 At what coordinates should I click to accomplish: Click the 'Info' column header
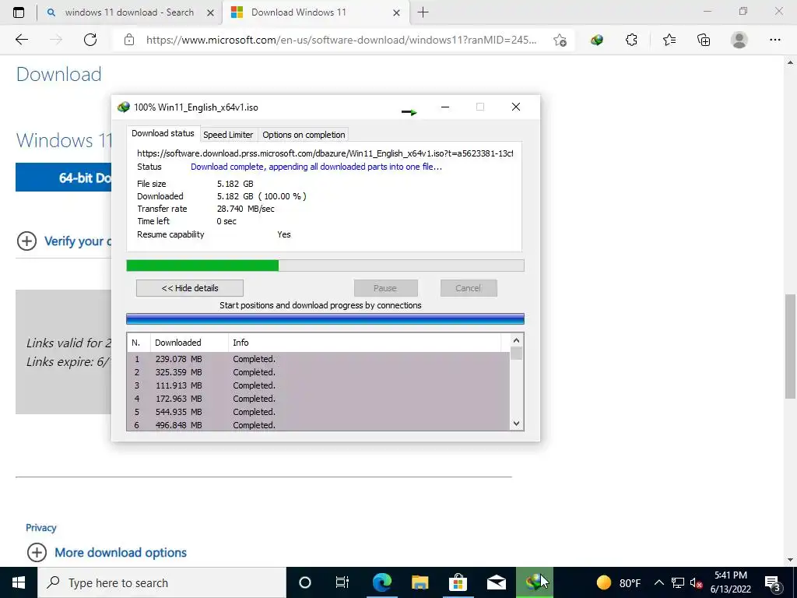365,343
